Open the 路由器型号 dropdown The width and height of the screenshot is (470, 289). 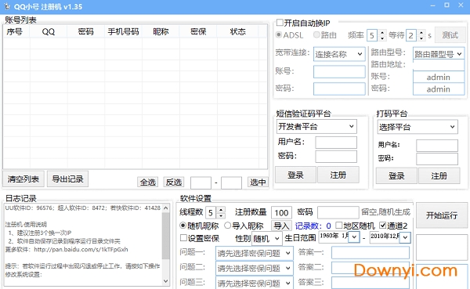click(439, 54)
